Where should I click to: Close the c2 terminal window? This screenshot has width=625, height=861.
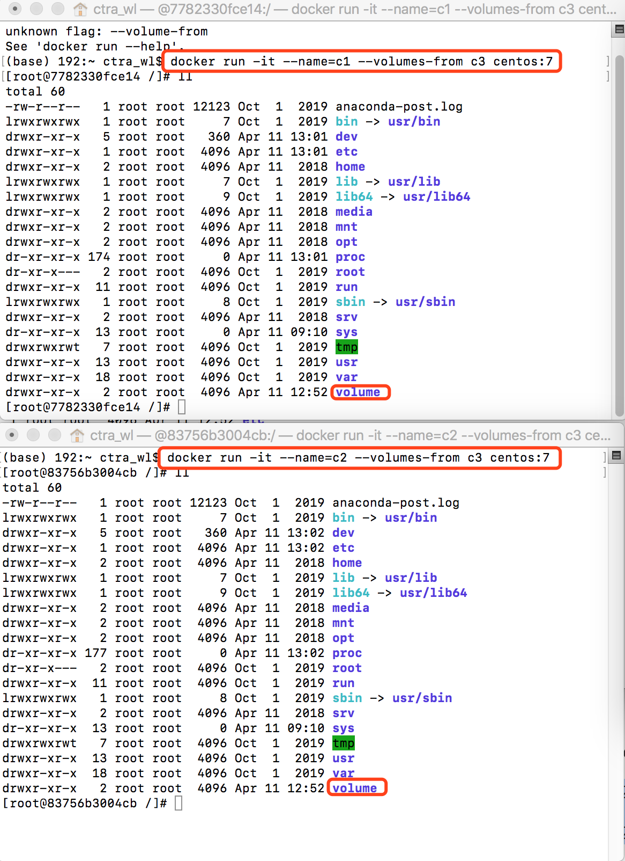[x=13, y=435]
